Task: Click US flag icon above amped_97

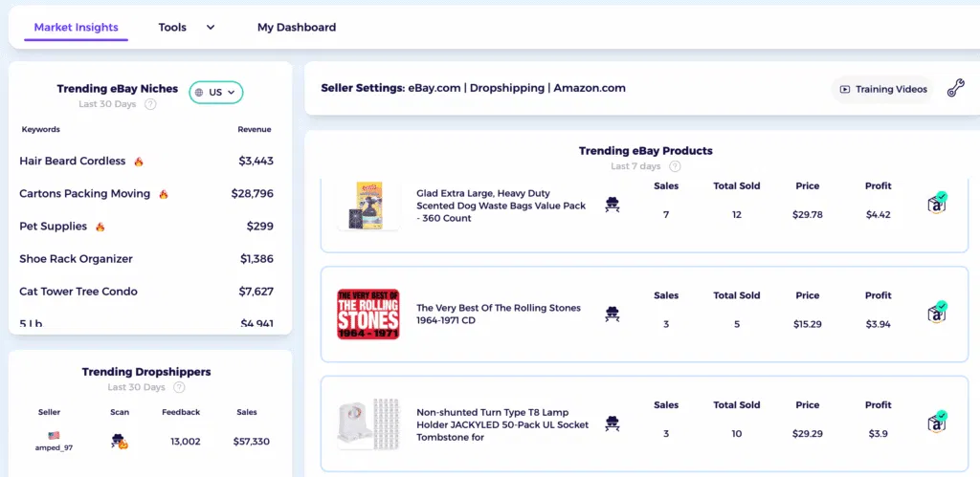Action: (x=54, y=435)
